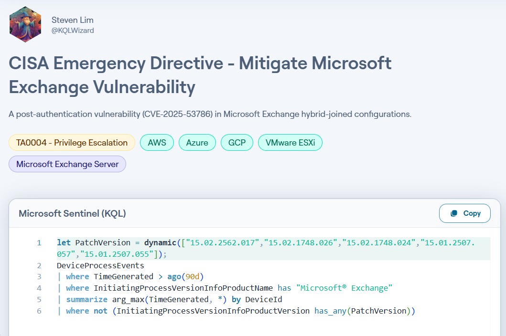Click line number 4 in code
The width and height of the screenshot is (506, 336).
point(39,288)
